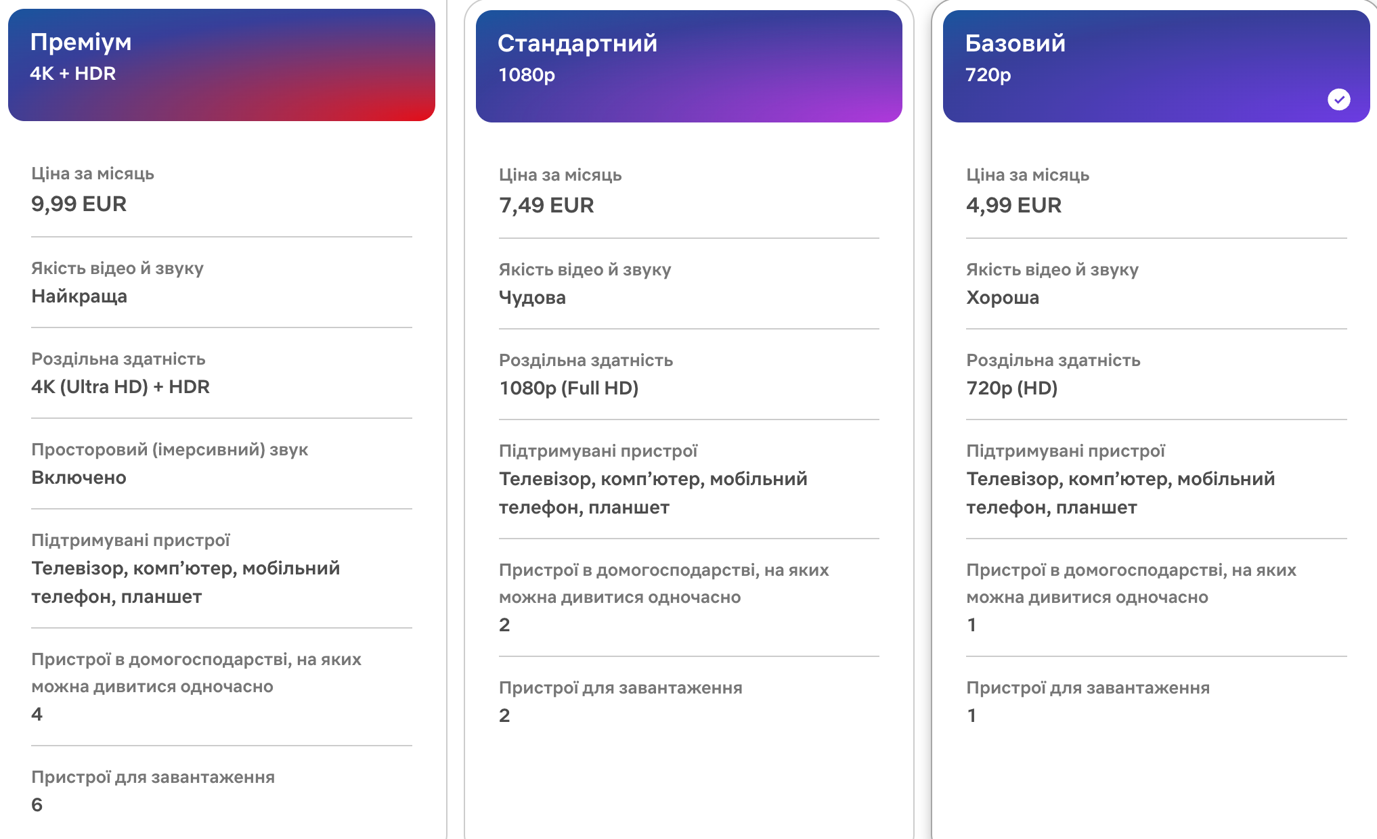Click the 7,49 EUR monthly price
The image size is (1377, 839).
pyautogui.click(x=546, y=205)
